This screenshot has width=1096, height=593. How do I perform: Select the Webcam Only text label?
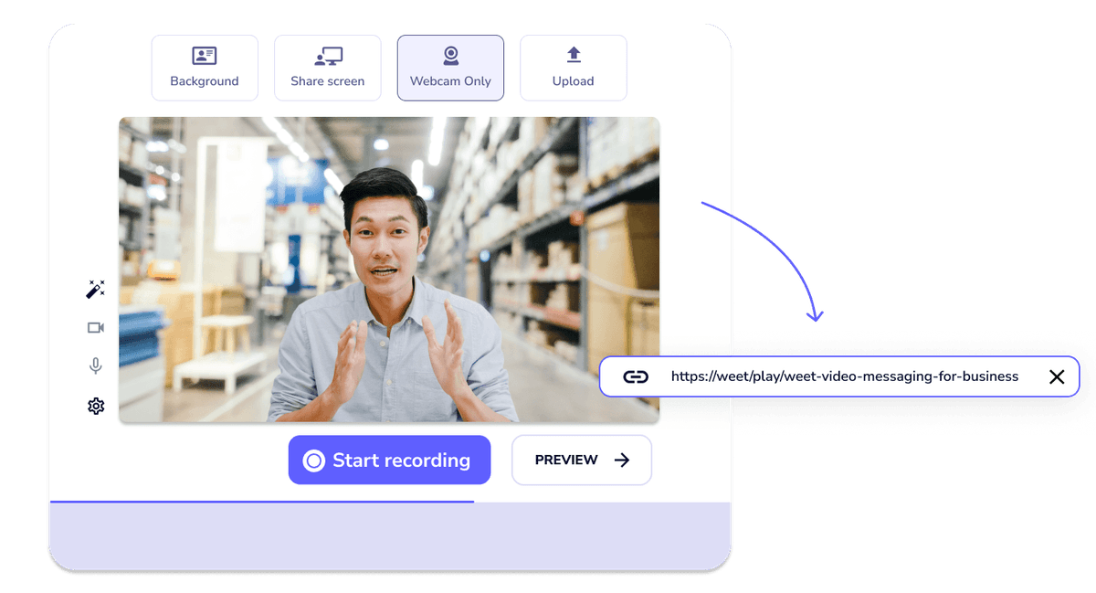450,81
